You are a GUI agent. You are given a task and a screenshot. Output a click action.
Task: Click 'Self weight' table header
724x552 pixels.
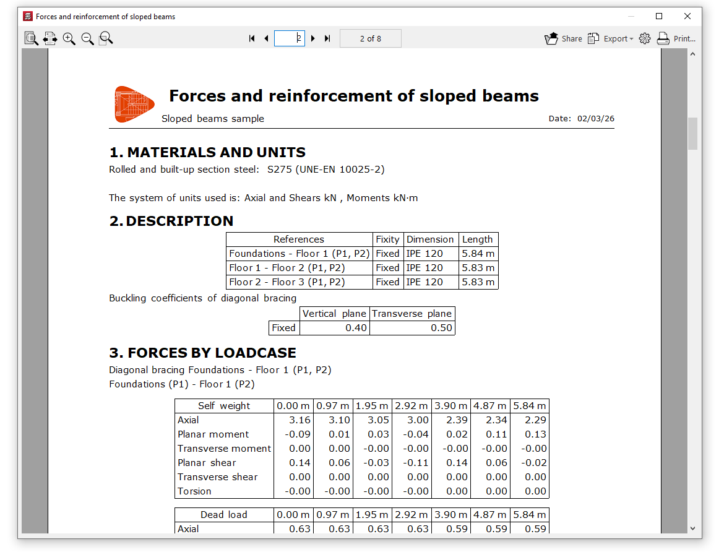tap(224, 406)
